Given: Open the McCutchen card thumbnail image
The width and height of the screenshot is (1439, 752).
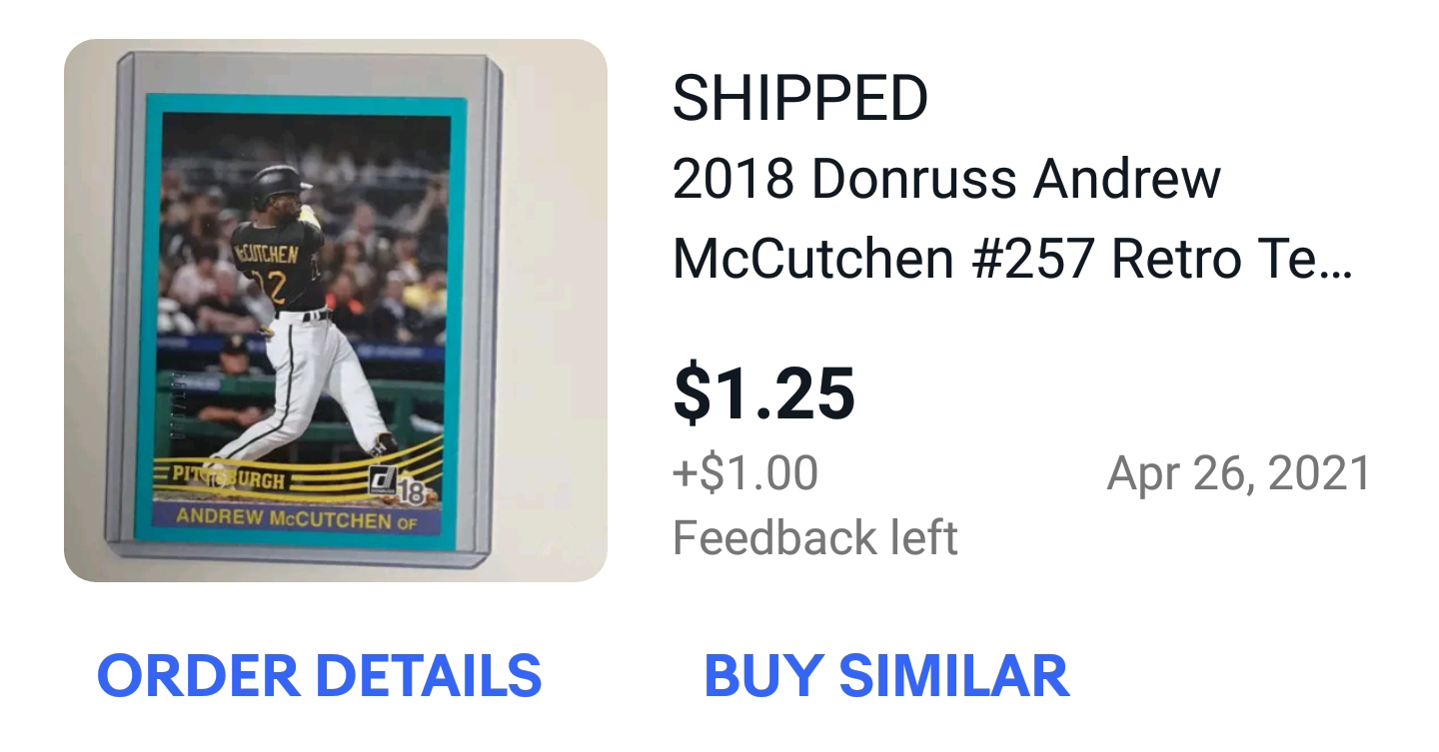Looking at the screenshot, I should (336, 311).
